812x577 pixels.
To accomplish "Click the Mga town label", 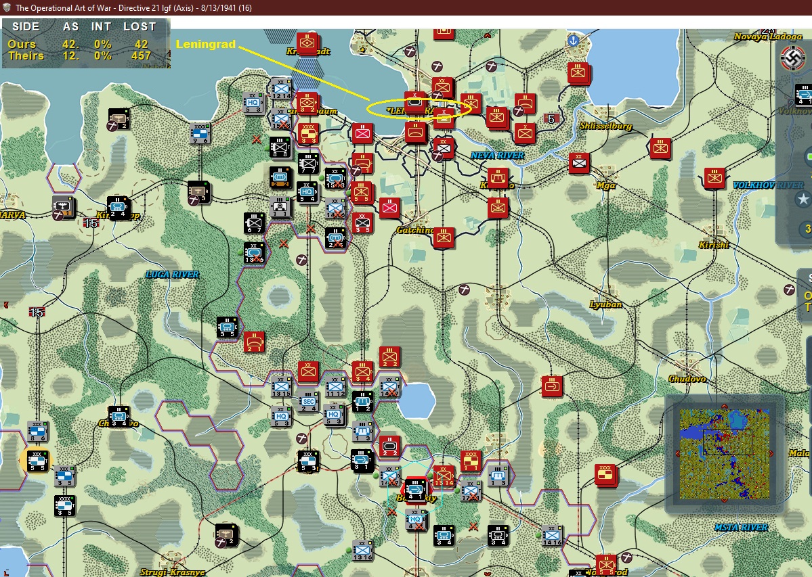I will click(x=605, y=185).
